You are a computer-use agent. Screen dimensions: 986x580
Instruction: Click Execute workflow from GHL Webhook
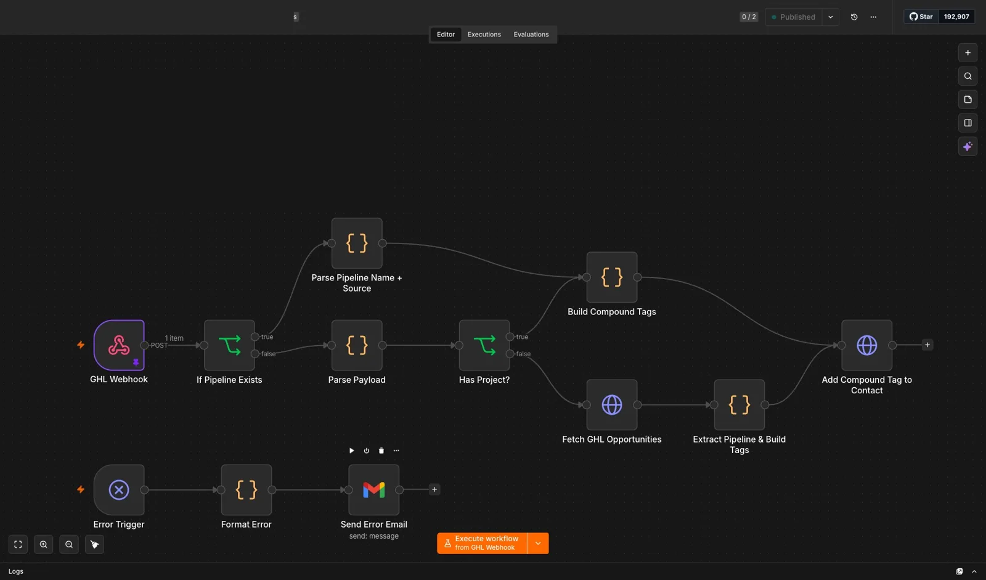482,543
